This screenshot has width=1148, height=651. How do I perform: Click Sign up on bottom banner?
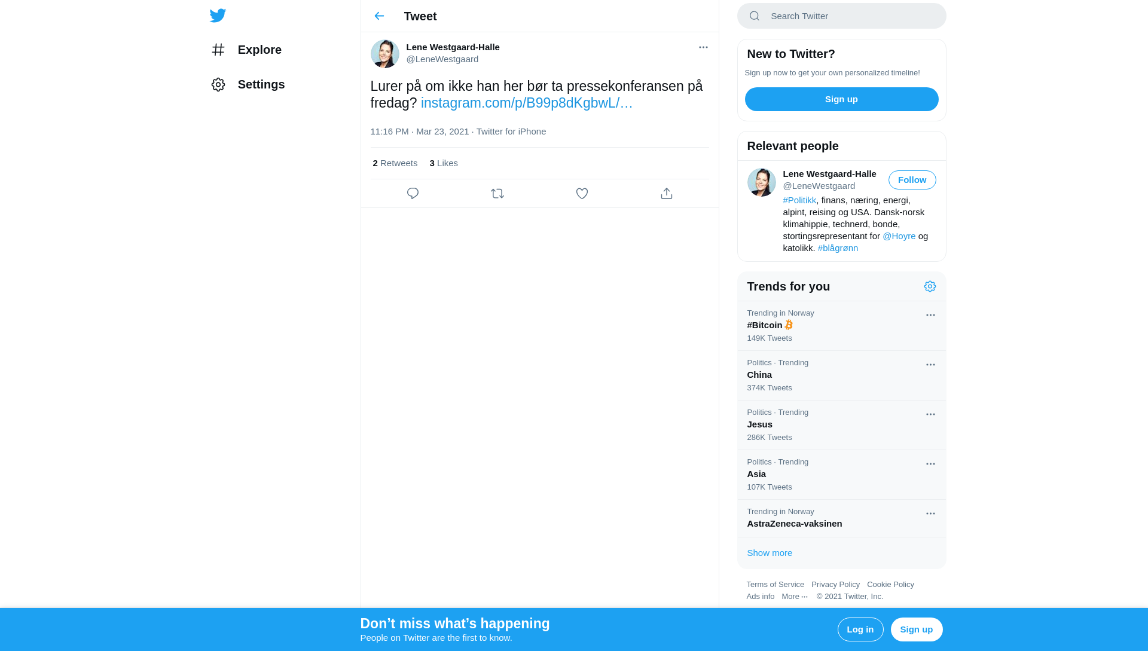coord(917,629)
